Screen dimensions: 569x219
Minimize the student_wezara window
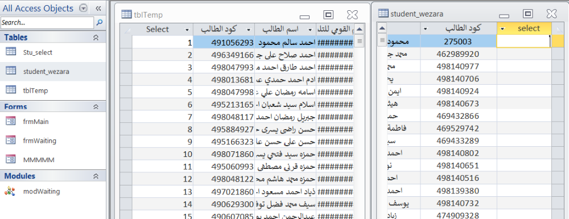(x=504, y=15)
